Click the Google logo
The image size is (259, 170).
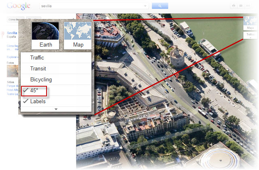pos(19,6)
